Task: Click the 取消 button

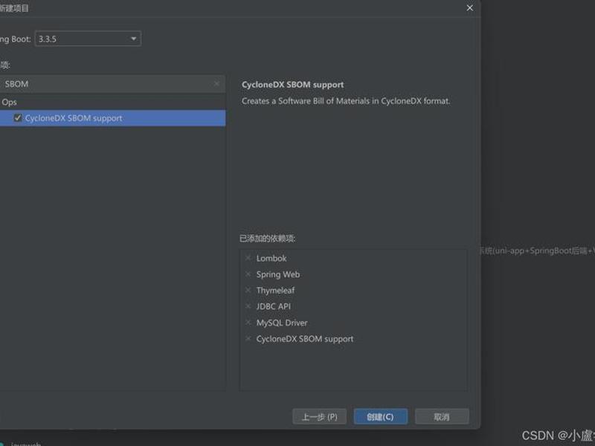Action: point(442,417)
